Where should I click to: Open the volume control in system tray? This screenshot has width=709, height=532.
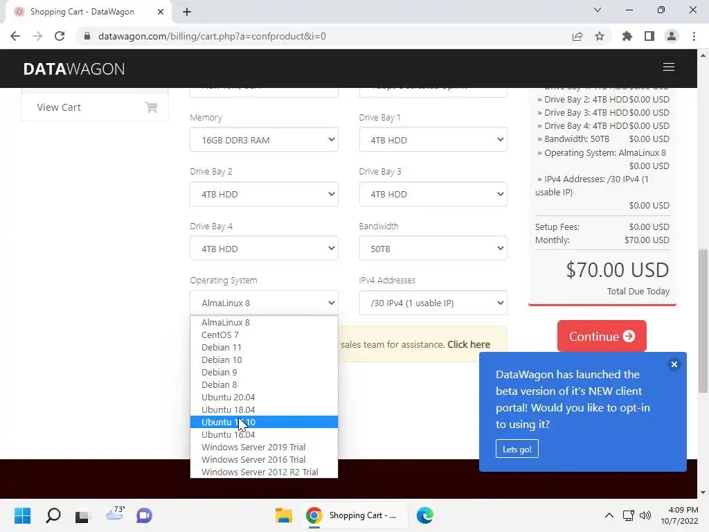(645, 515)
